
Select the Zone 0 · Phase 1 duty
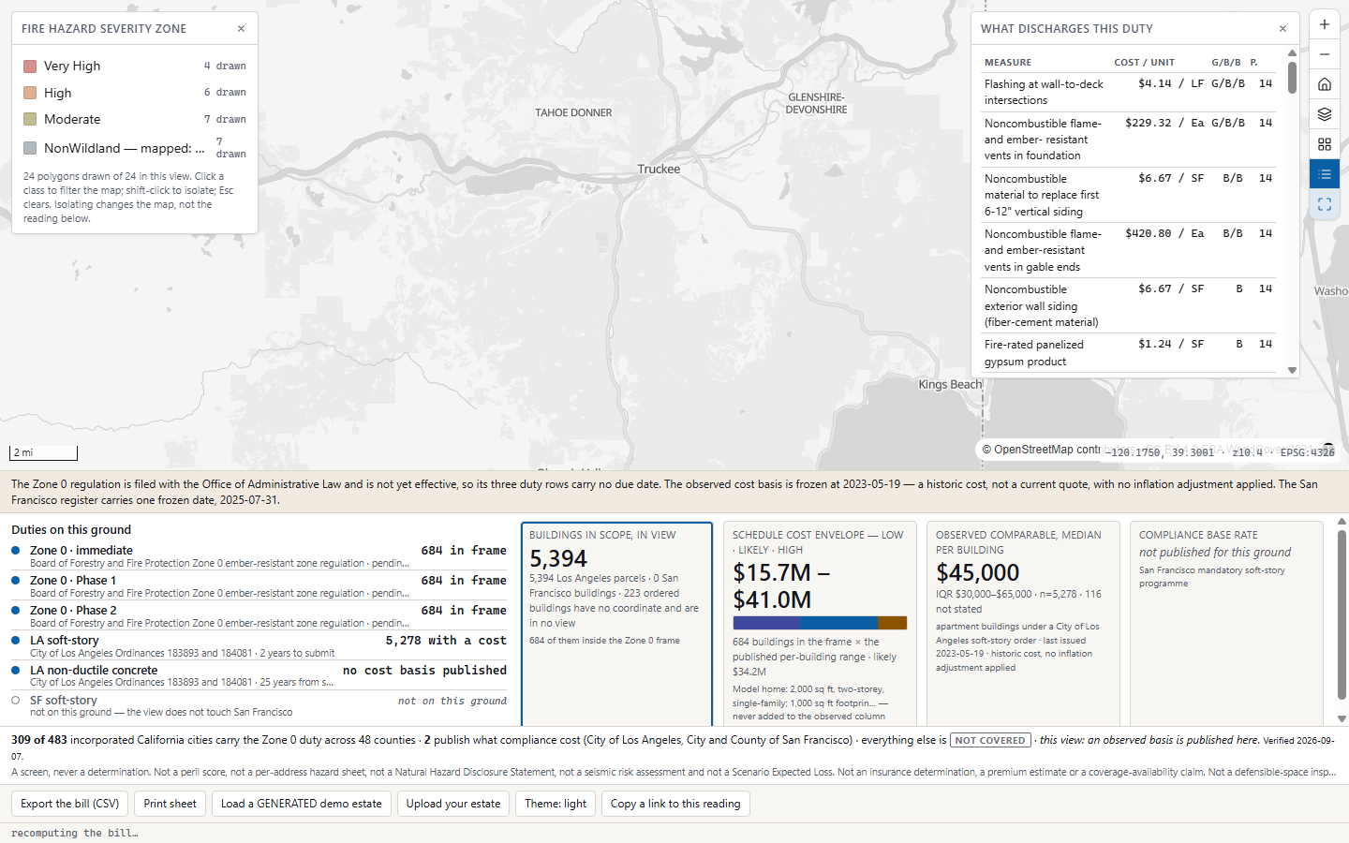(259, 586)
